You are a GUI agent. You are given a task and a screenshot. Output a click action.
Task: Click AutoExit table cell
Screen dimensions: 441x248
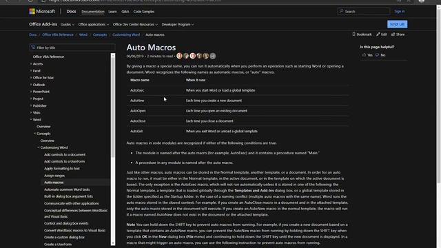(136, 131)
